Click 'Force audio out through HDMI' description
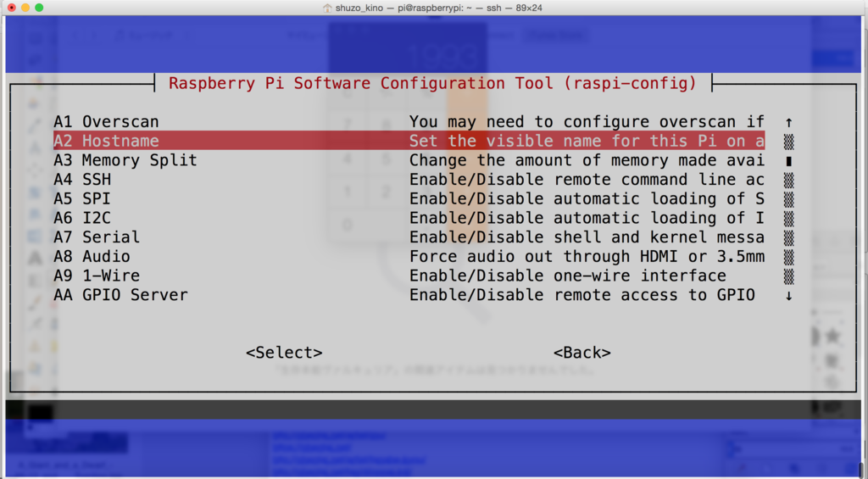Viewport: 868px width, 479px height. pos(587,256)
